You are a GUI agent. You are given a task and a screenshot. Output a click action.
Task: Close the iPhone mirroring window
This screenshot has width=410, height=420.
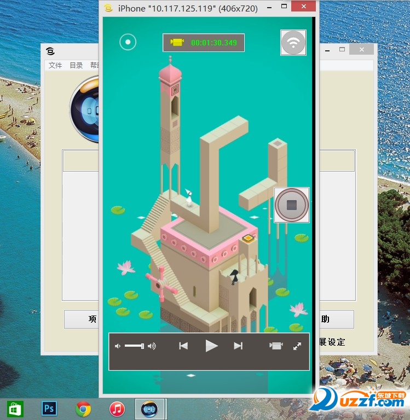(x=304, y=6)
